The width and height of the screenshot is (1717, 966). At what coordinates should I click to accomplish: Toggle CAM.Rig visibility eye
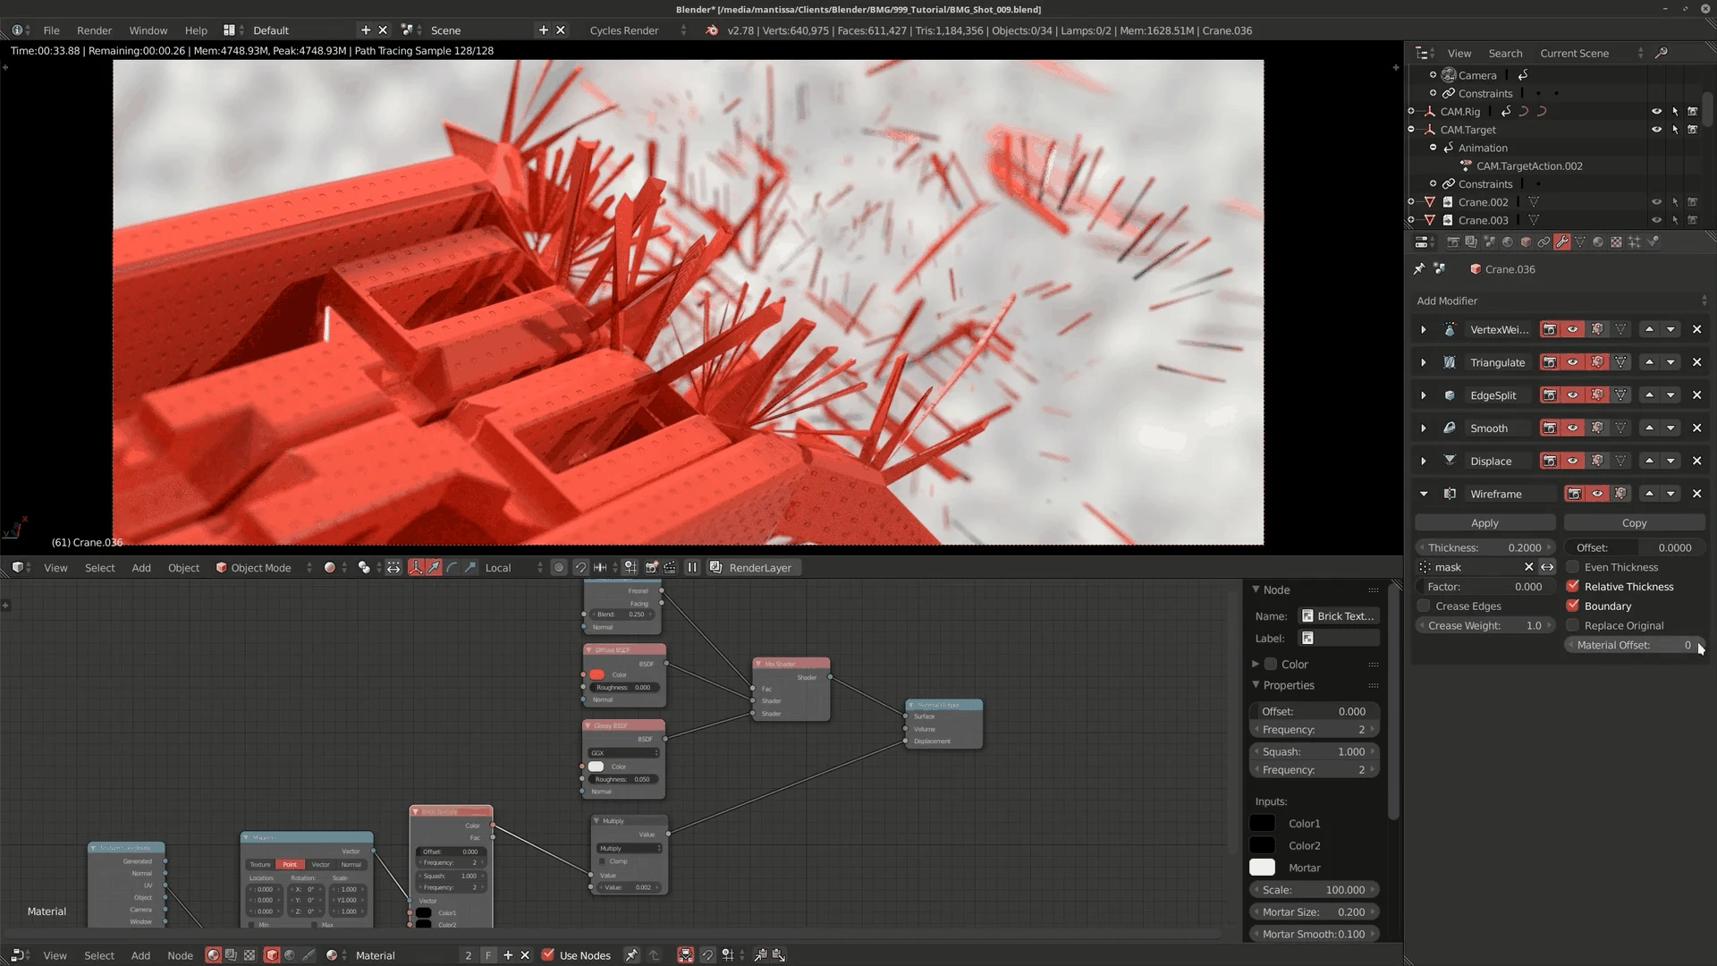tap(1656, 112)
